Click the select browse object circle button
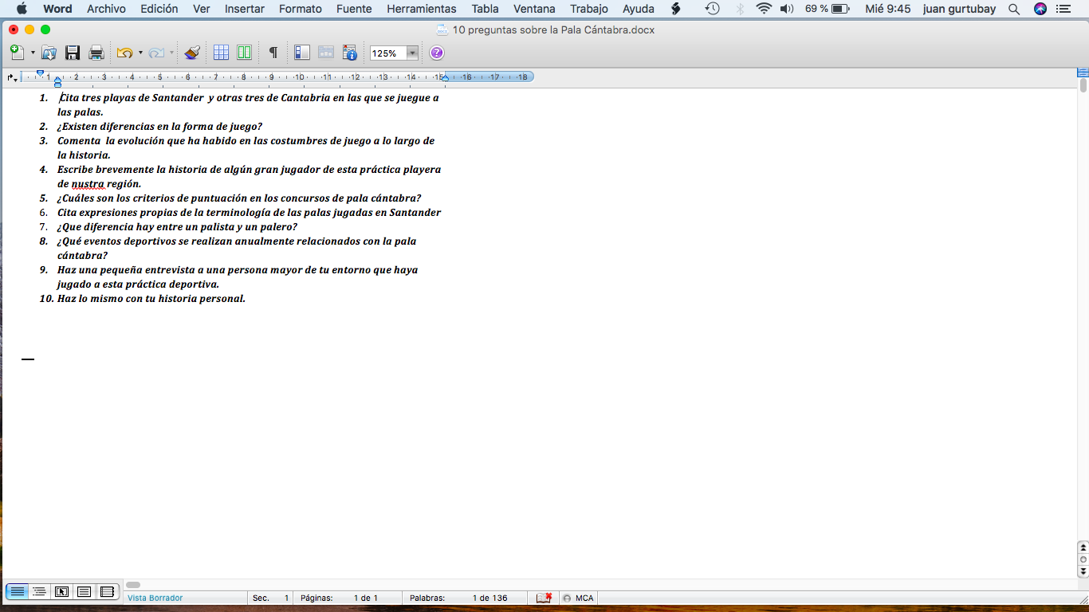Viewport: 1089px width, 612px height. (x=1083, y=559)
